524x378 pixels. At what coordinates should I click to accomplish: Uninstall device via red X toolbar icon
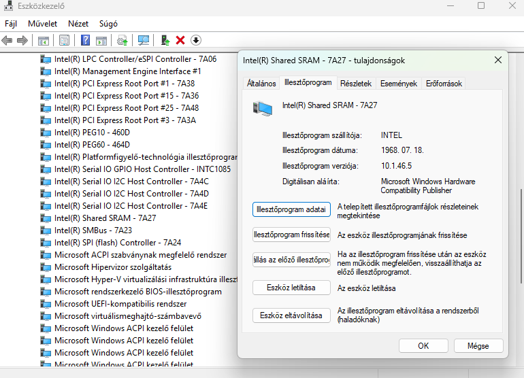(x=180, y=40)
